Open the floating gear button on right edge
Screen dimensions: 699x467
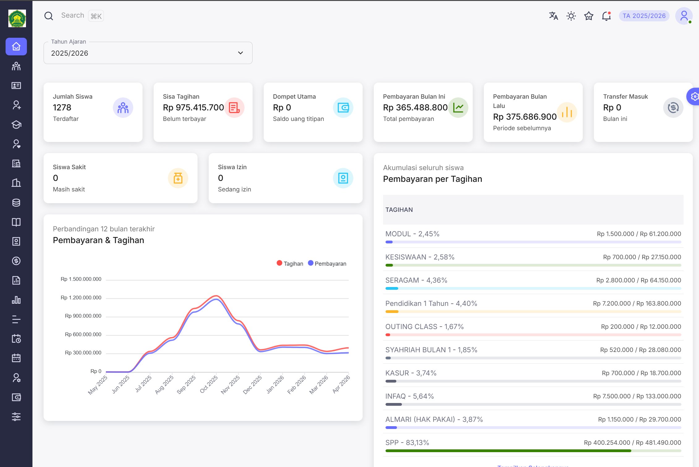pos(694,96)
